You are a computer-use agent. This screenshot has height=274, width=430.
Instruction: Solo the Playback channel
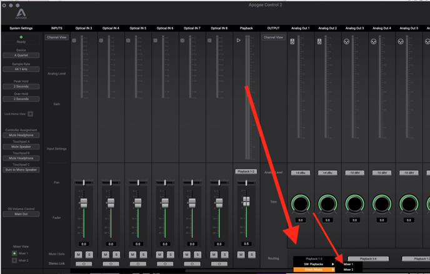coord(252,255)
